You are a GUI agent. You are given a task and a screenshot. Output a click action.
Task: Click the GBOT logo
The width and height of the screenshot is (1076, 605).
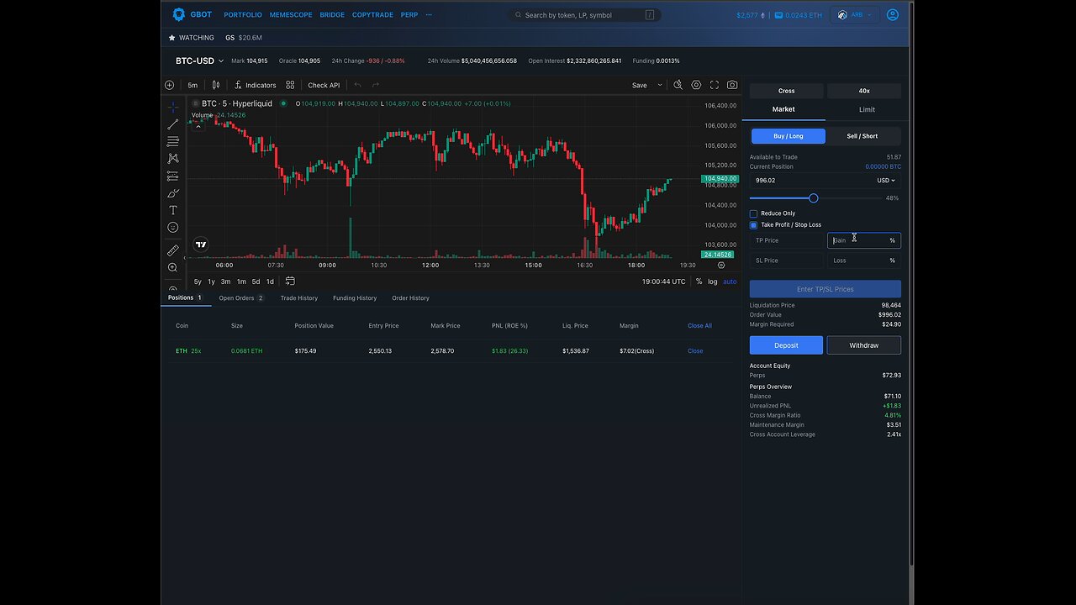click(192, 14)
